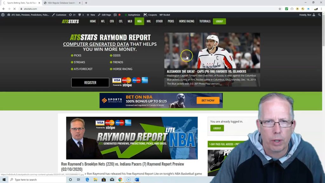Close the NBA Regular Database Search tab
The height and width of the screenshot is (183, 325).
80,3
